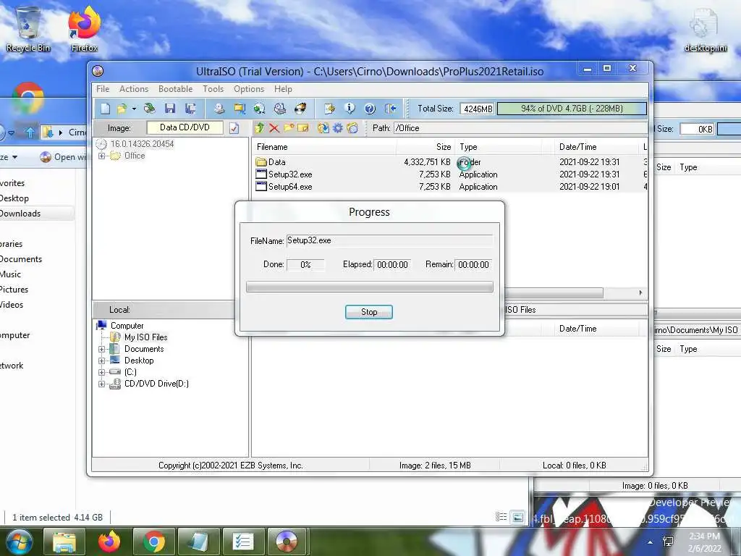Click the FileName field showing Setup32.exe

click(x=389, y=240)
